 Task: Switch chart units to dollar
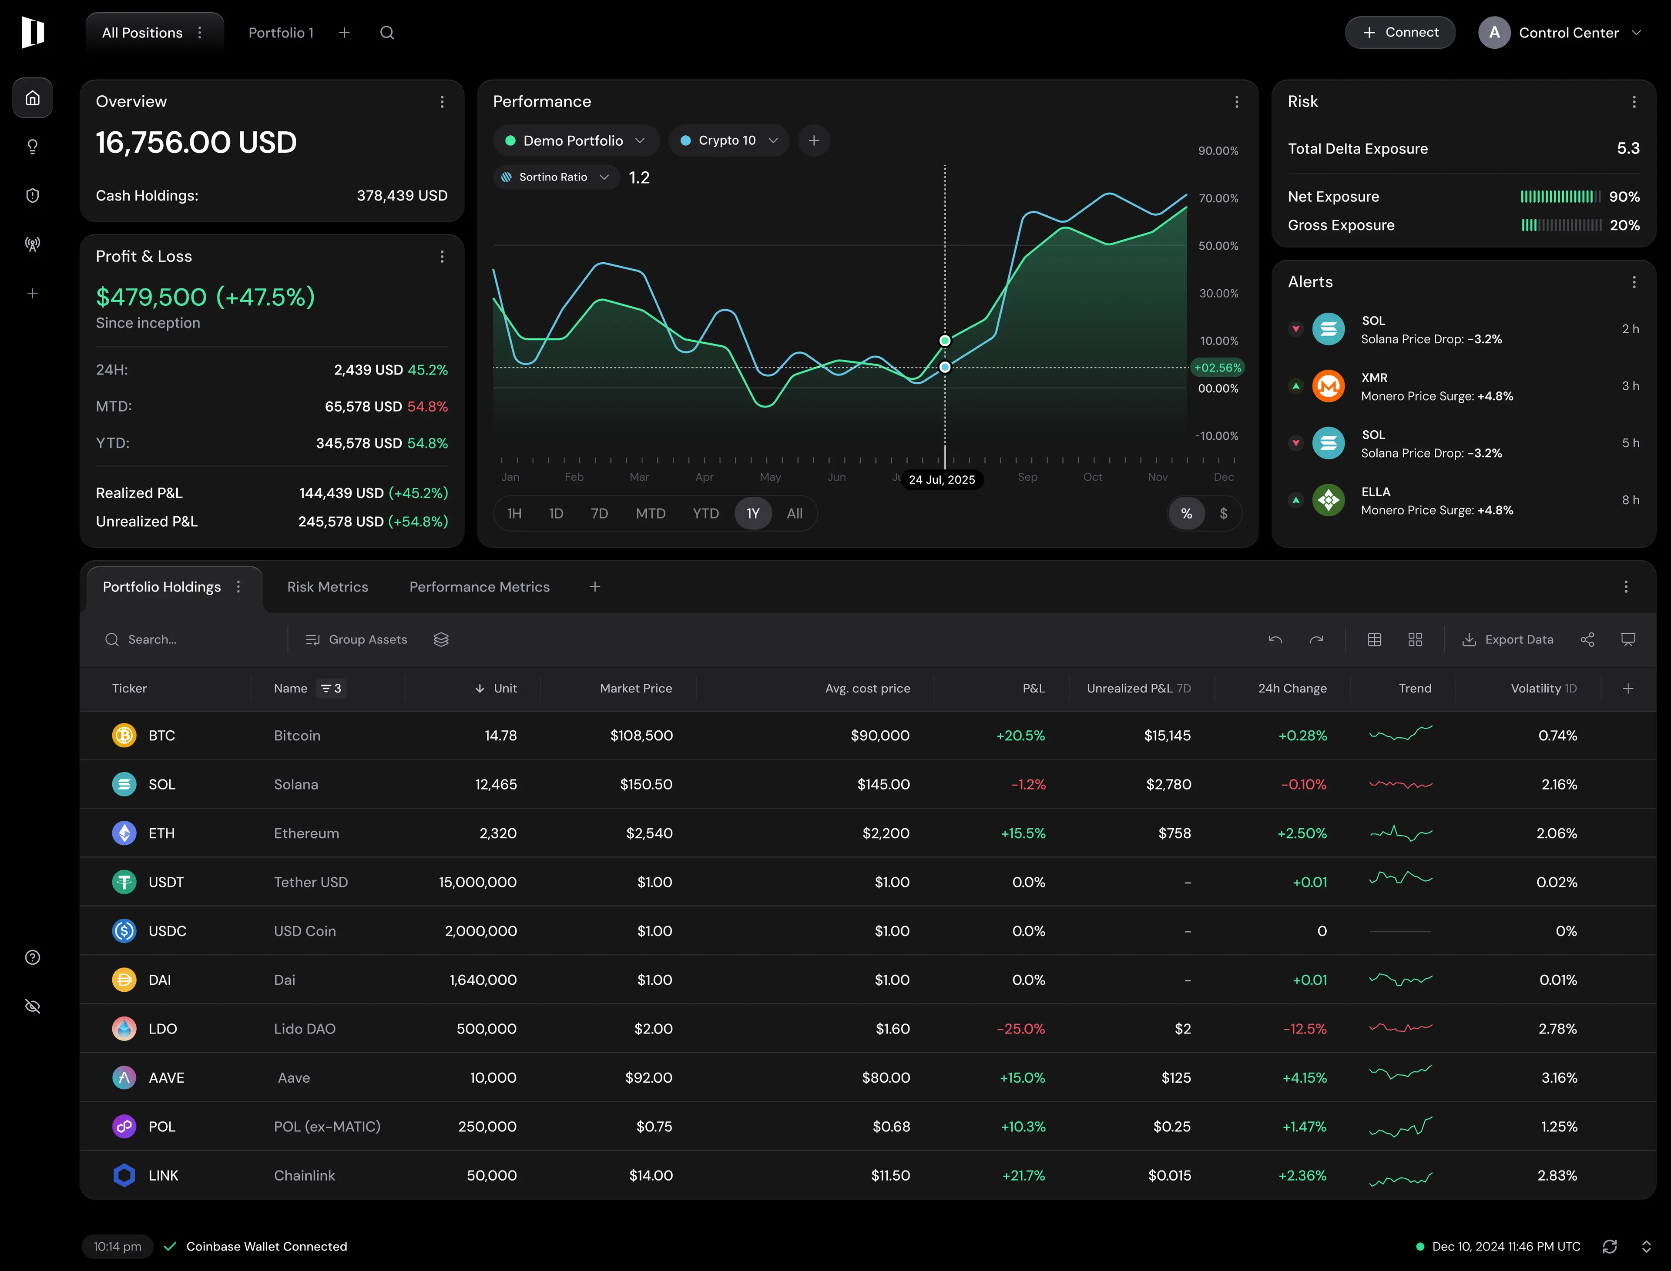(x=1224, y=514)
